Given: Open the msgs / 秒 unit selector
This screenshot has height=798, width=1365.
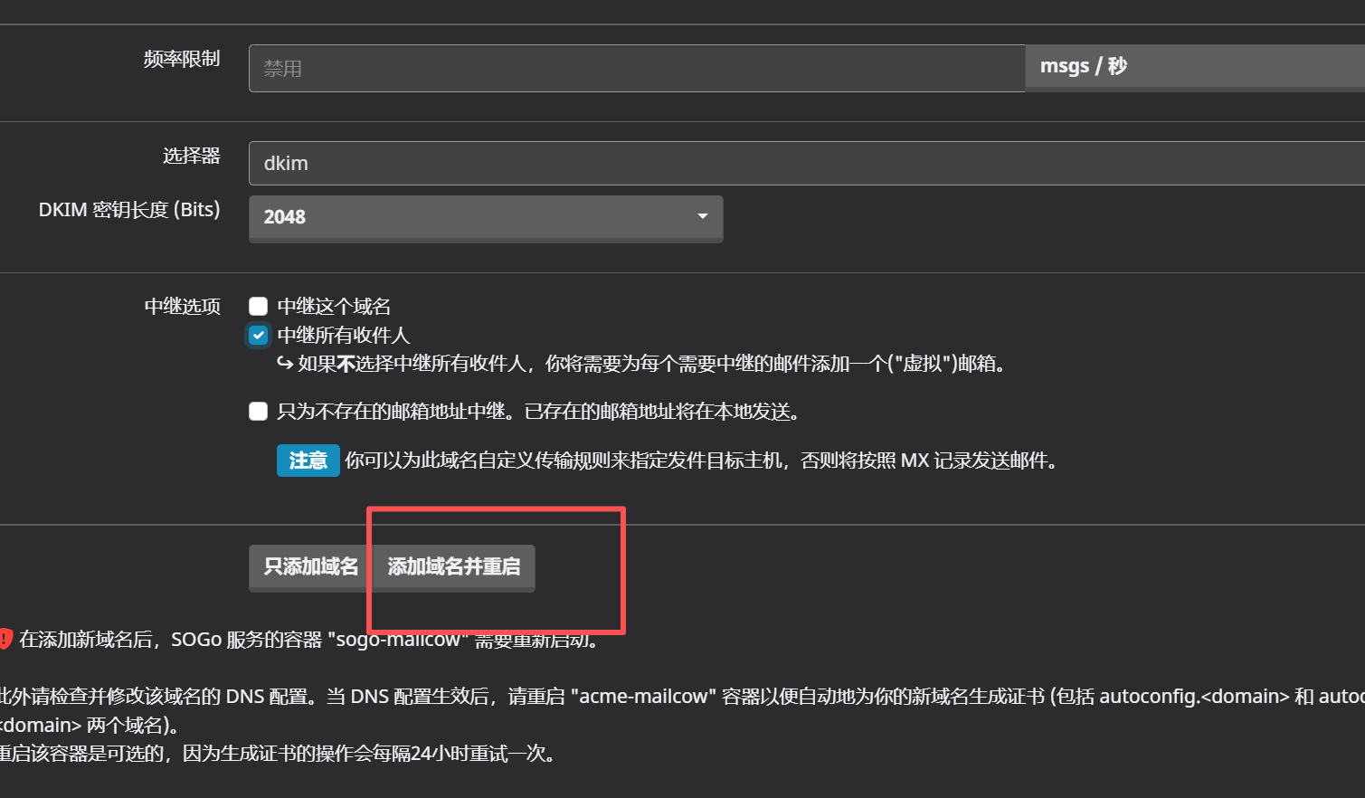Looking at the screenshot, I should coord(1194,67).
